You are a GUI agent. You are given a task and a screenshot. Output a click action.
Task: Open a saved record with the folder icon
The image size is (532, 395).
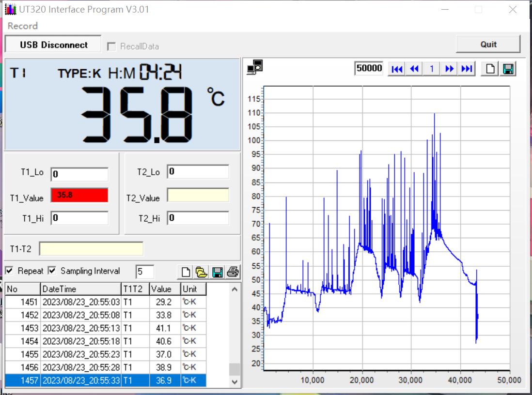coord(201,272)
